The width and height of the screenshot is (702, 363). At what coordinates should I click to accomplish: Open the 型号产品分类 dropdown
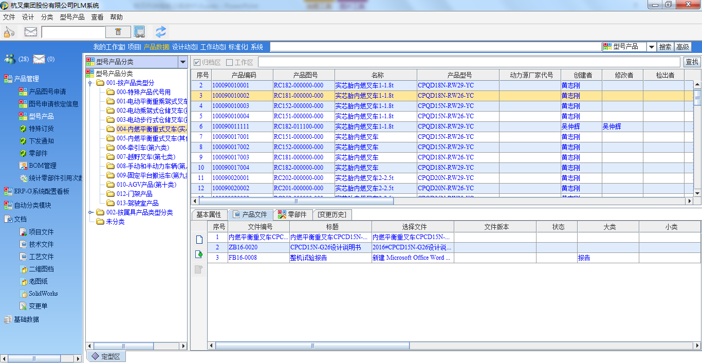click(x=182, y=62)
